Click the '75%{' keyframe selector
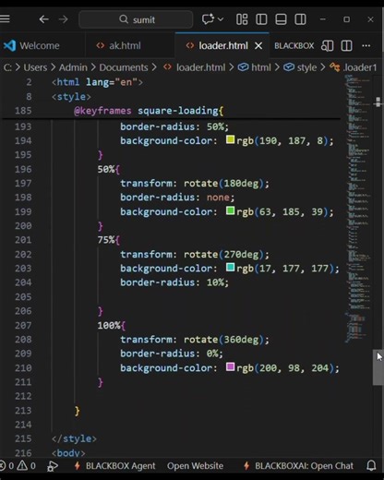384x480 pixels. pyautogui.click(x=109, y=240)
